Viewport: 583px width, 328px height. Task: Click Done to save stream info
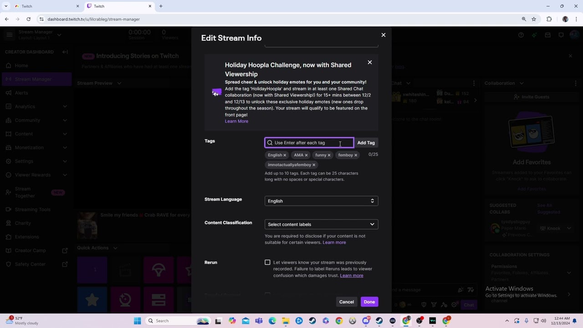[x=369, y=302]
